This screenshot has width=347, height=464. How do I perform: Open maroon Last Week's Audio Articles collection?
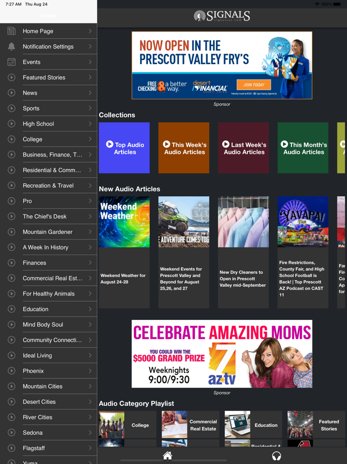click(243, 148)
